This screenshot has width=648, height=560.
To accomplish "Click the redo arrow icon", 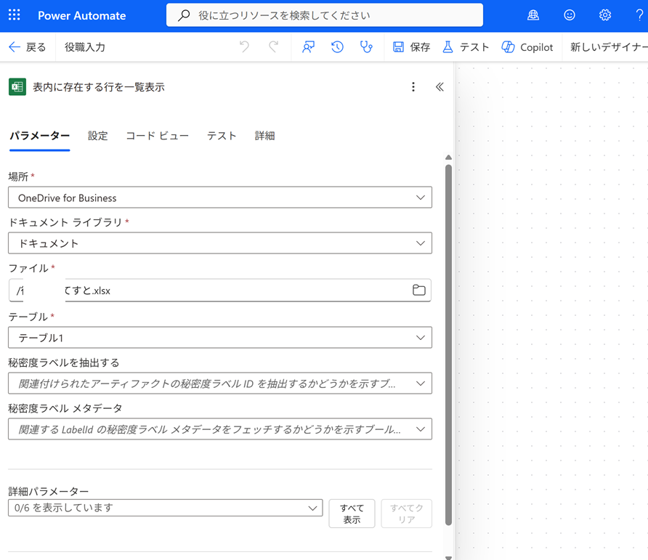I will (274, 47).
